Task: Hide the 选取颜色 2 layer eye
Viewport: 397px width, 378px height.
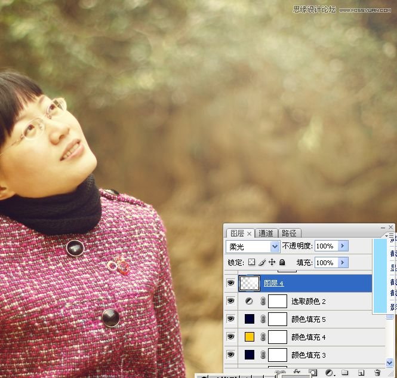Action: pos(230,301)
